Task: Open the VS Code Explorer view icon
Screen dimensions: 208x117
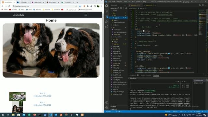Action: [107, 6]
